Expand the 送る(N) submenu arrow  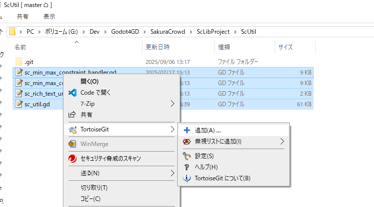pos(172,173)
